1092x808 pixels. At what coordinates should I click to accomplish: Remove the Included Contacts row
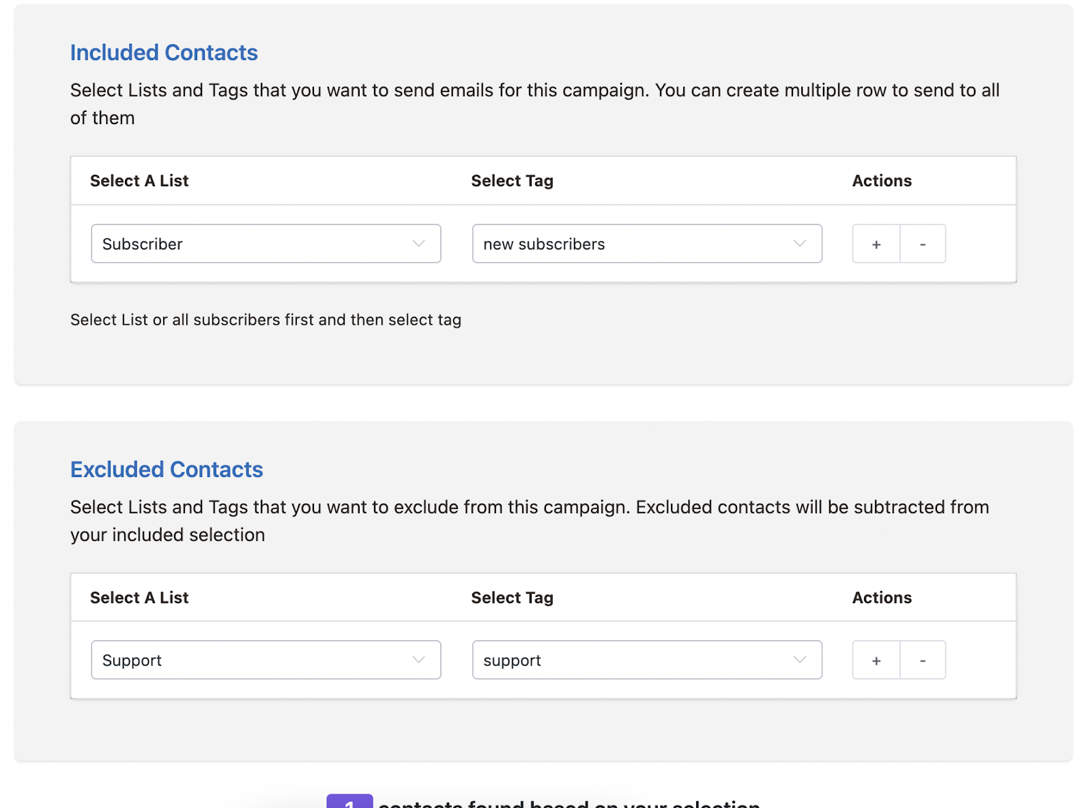click(x=923, y=244)
